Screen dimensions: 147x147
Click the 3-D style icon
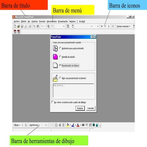point(97,125)
